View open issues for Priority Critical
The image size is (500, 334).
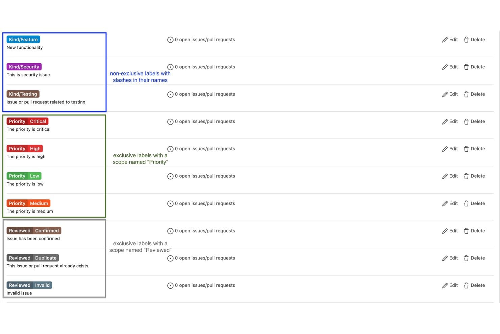[201, 121]
